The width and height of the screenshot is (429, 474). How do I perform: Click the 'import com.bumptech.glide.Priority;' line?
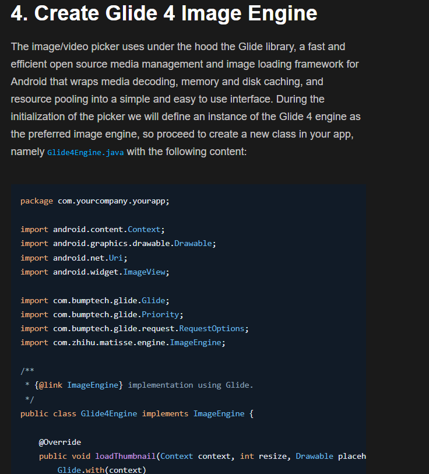point(102,315)
